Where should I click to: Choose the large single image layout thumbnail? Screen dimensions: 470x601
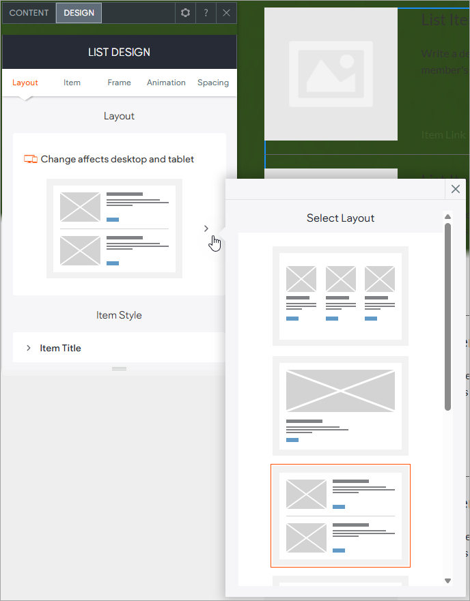click(x=340, y=406)
